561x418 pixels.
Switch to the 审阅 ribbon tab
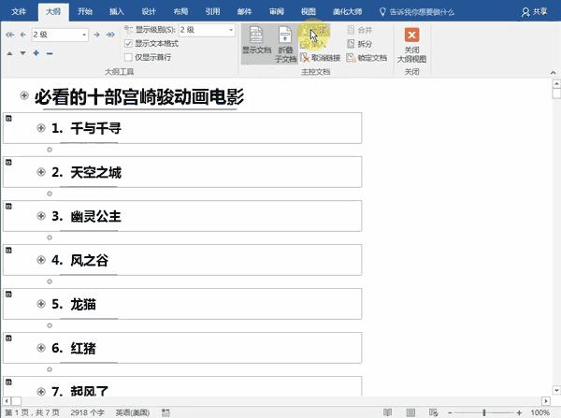(276, 11)
